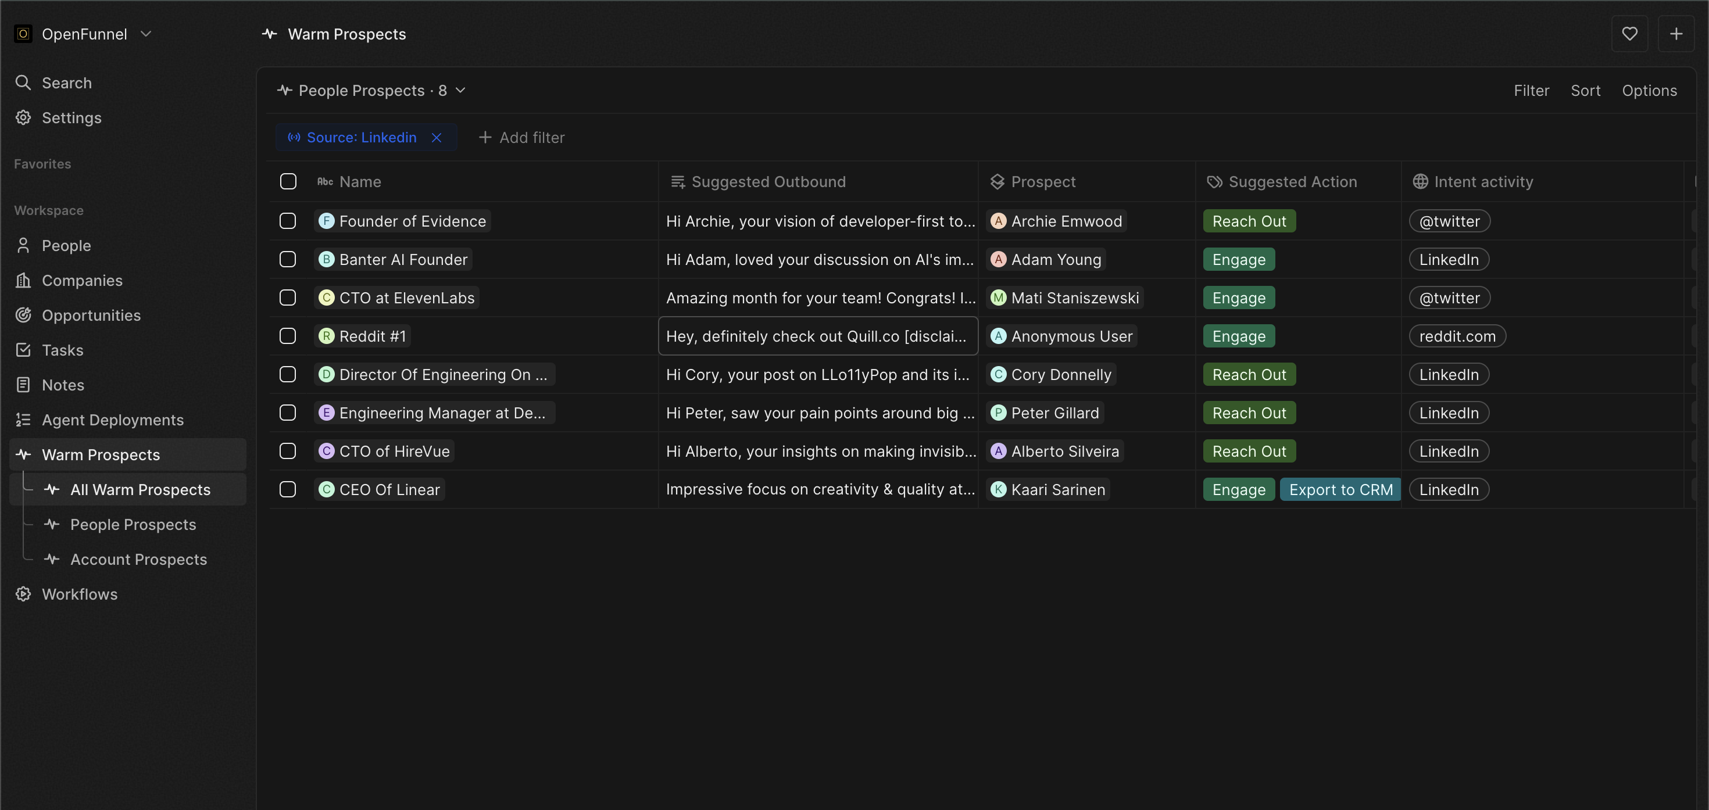This screenshot has height=810, width=1709.
Task: Check the Reddit #1 row checkbox
Action: coord(288,336)
